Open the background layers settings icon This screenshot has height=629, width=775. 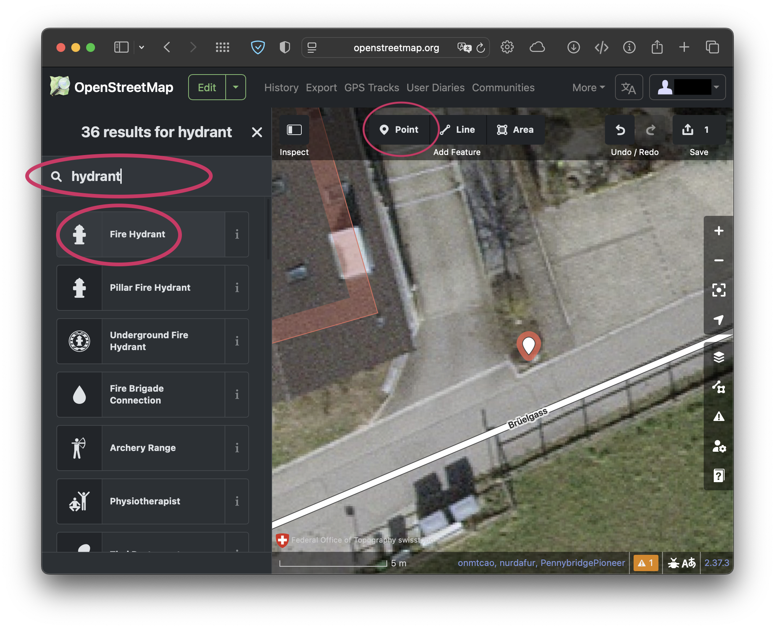(x=719, y=357)
